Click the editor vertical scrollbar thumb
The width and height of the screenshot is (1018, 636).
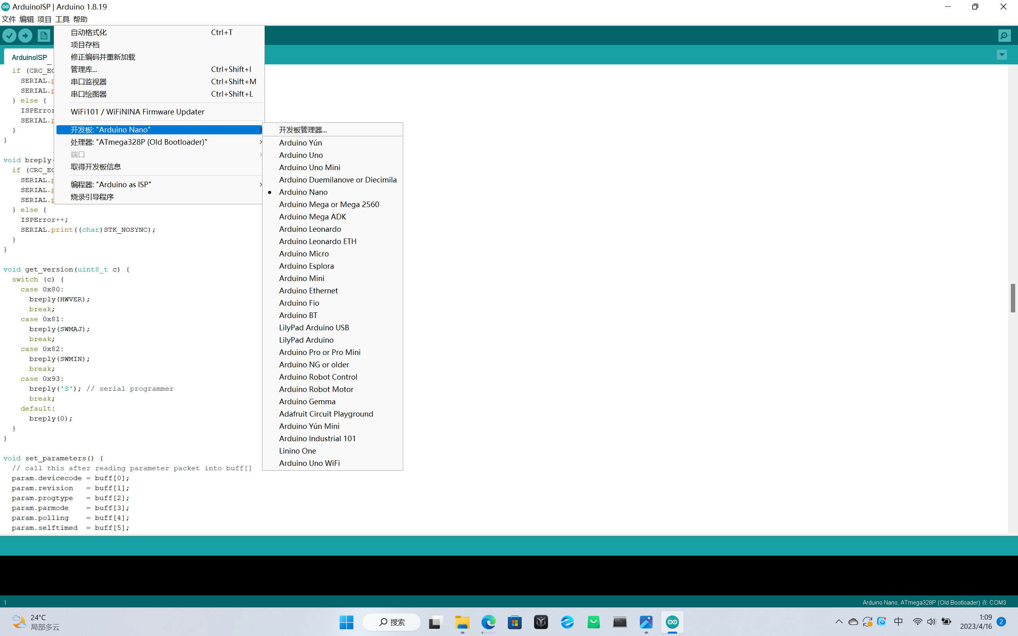coord(1012,298)
